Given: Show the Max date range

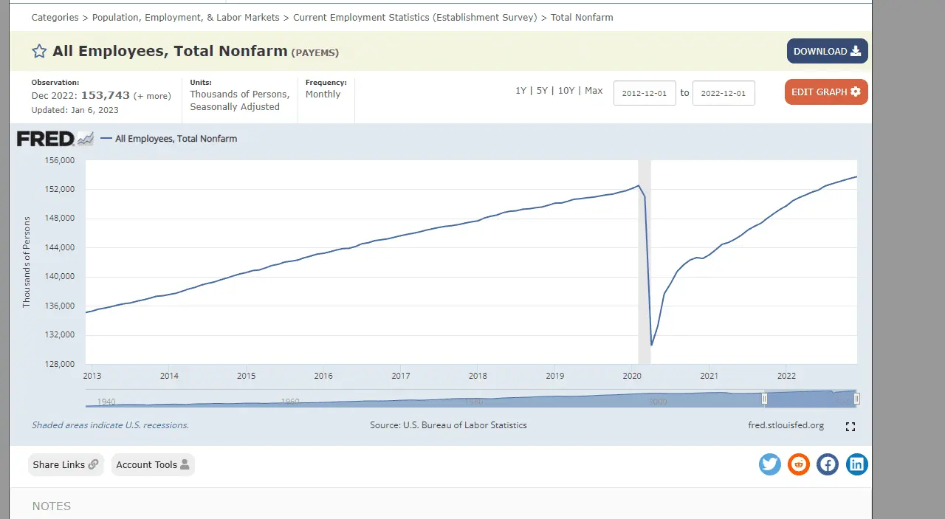Looking at the screenshot, I should click(x=594, y=91).
